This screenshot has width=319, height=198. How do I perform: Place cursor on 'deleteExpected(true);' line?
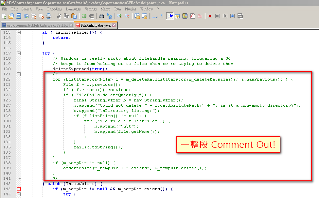click(x=80, y=69)
